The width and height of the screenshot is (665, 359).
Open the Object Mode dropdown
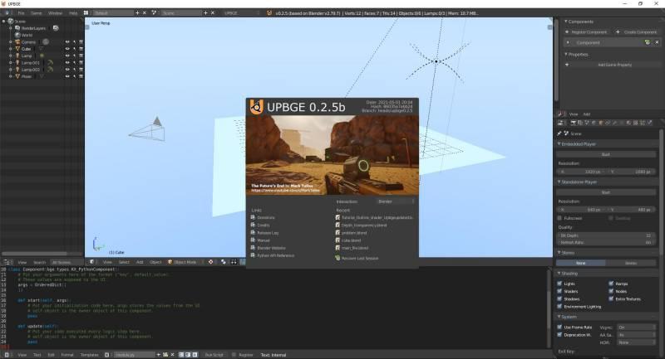[x=185, y=262]
